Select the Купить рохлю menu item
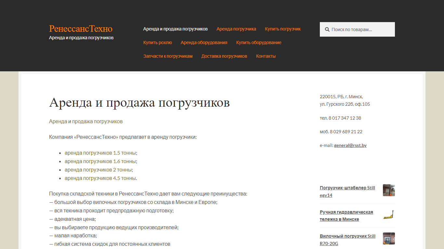The width and height of the screenshot is (444, 249). point(158,42)
